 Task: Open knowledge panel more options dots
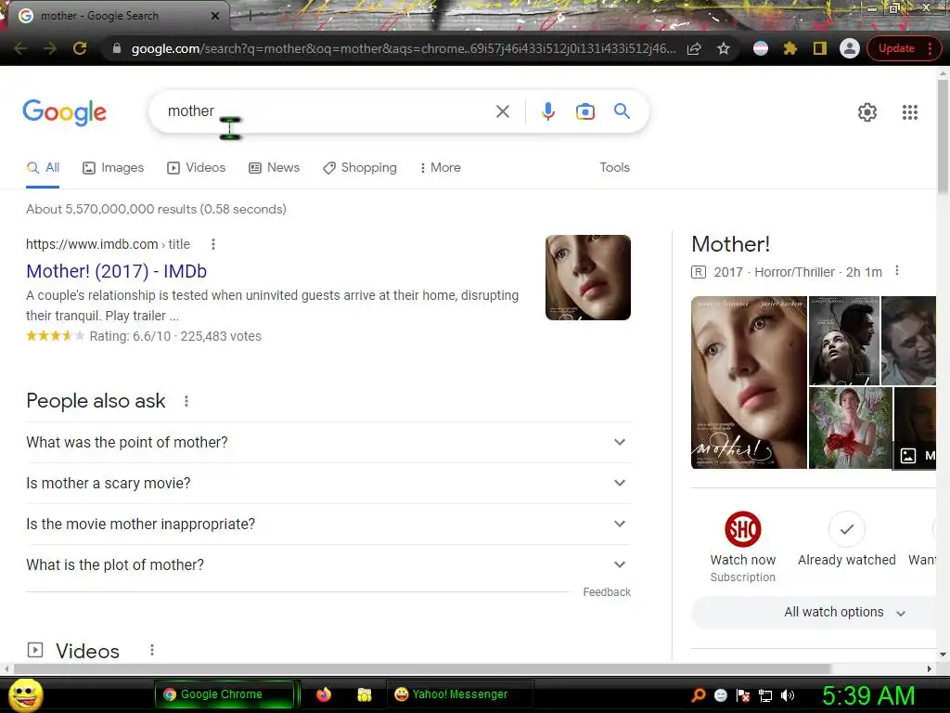coord(897,271)
